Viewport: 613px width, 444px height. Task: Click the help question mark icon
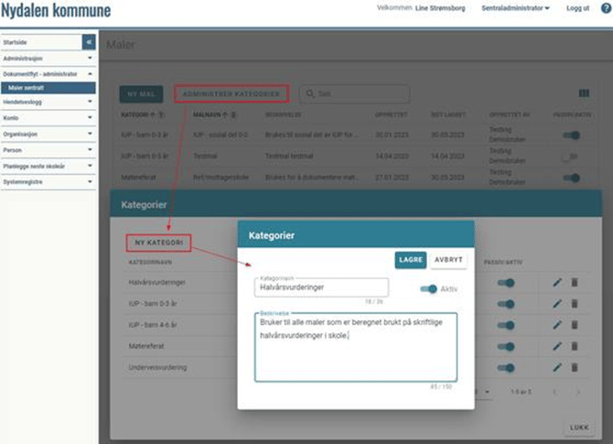click(606, 8)
